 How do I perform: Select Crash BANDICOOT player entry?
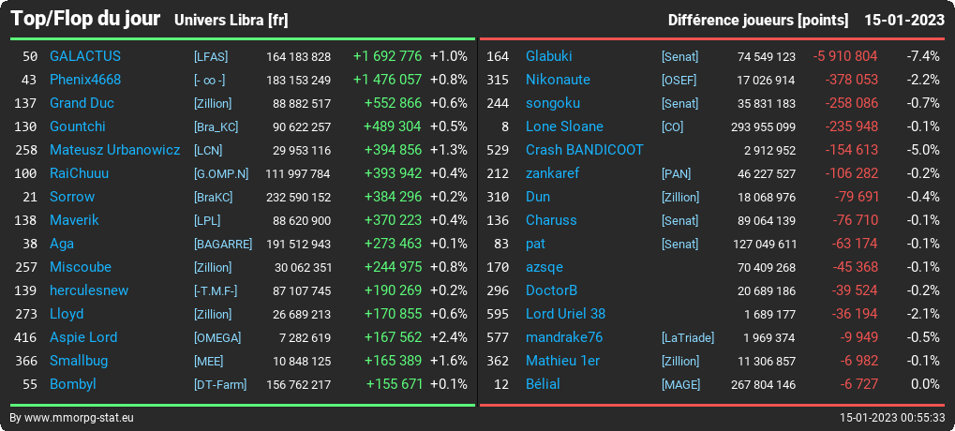point(584,150)
